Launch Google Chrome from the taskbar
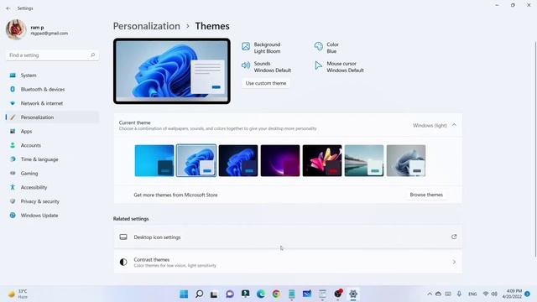The image size is (537, 302). (x=276, y=294)
